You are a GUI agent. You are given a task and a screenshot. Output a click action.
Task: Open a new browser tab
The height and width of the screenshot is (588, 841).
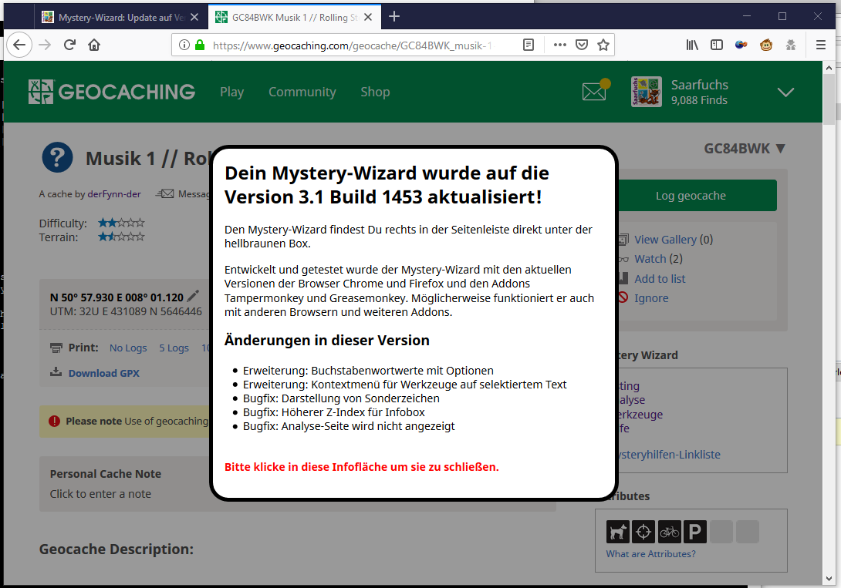click(x=394, y=16)
